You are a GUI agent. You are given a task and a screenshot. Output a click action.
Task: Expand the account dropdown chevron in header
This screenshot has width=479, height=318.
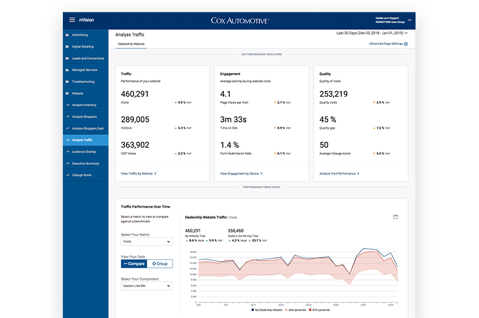410,20
